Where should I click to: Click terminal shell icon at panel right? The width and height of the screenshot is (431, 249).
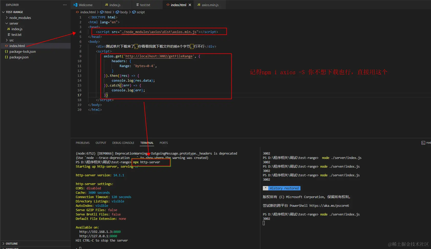(x=423, y=143)
